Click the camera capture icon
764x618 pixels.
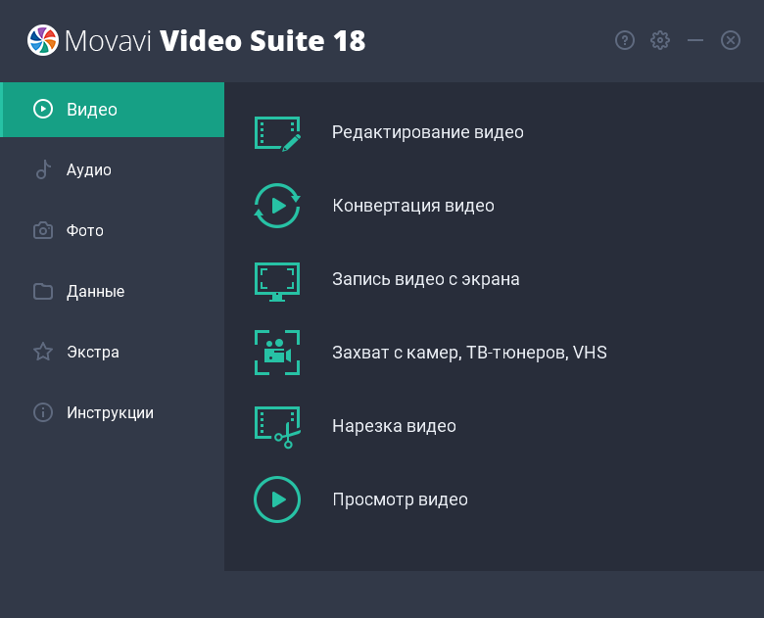[x=277, y=353]
